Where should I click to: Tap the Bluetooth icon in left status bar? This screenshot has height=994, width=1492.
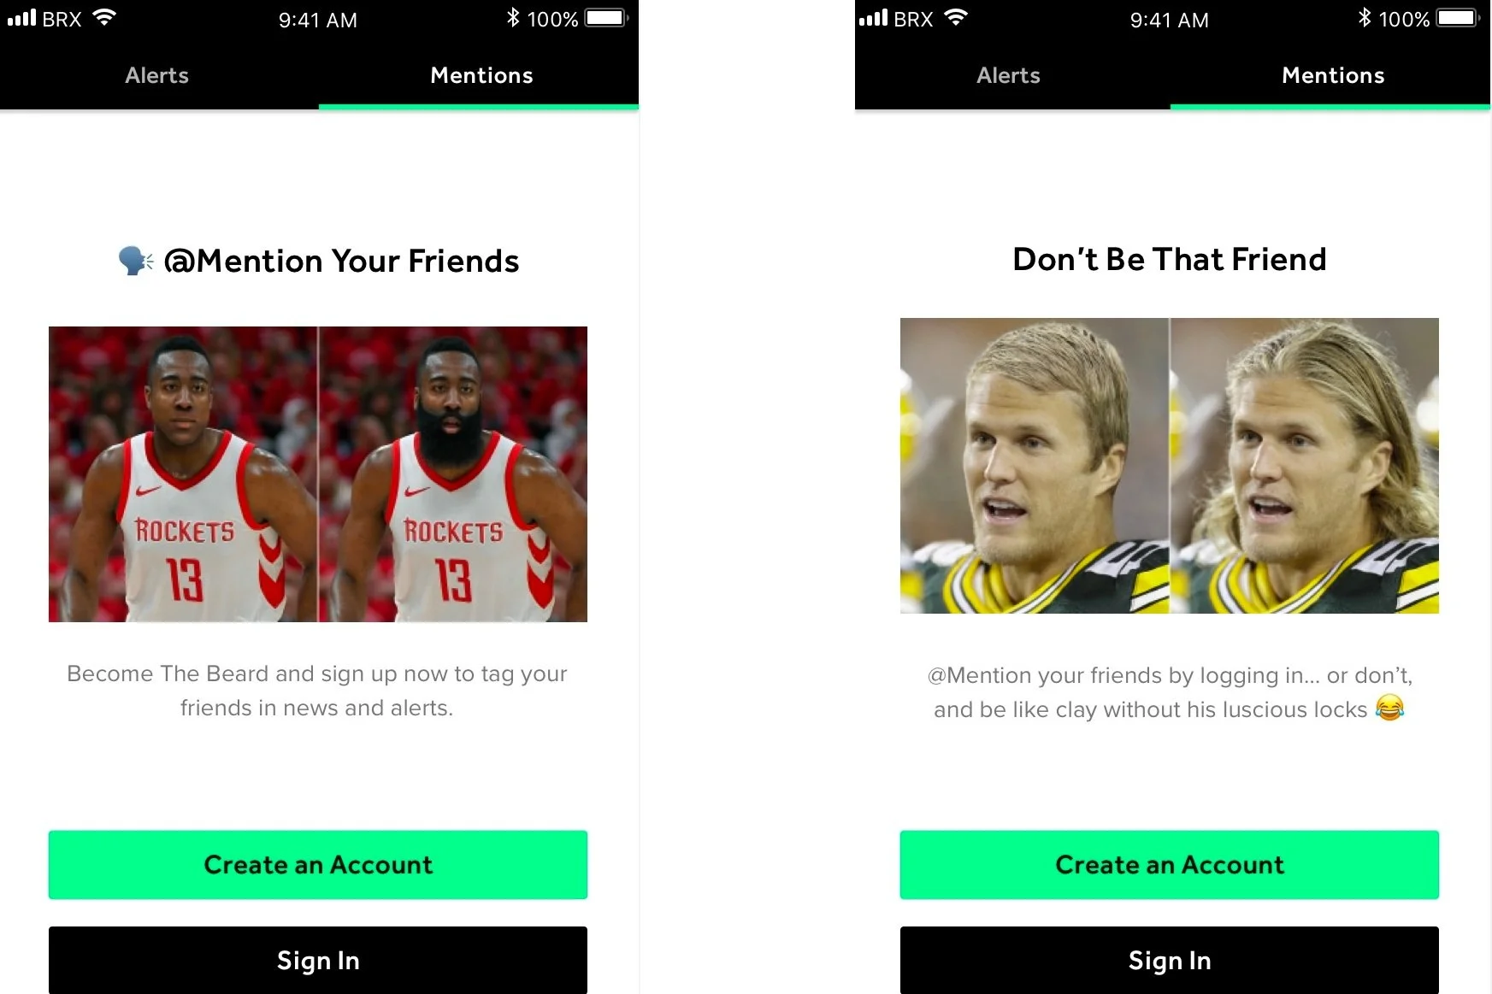pyautogui.click(x=512, y=18)
